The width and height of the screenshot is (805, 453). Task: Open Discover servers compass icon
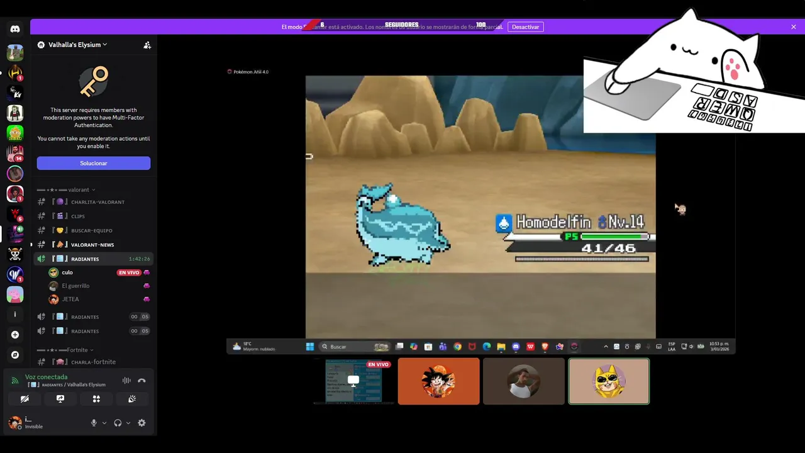click(x=15, y=355)
